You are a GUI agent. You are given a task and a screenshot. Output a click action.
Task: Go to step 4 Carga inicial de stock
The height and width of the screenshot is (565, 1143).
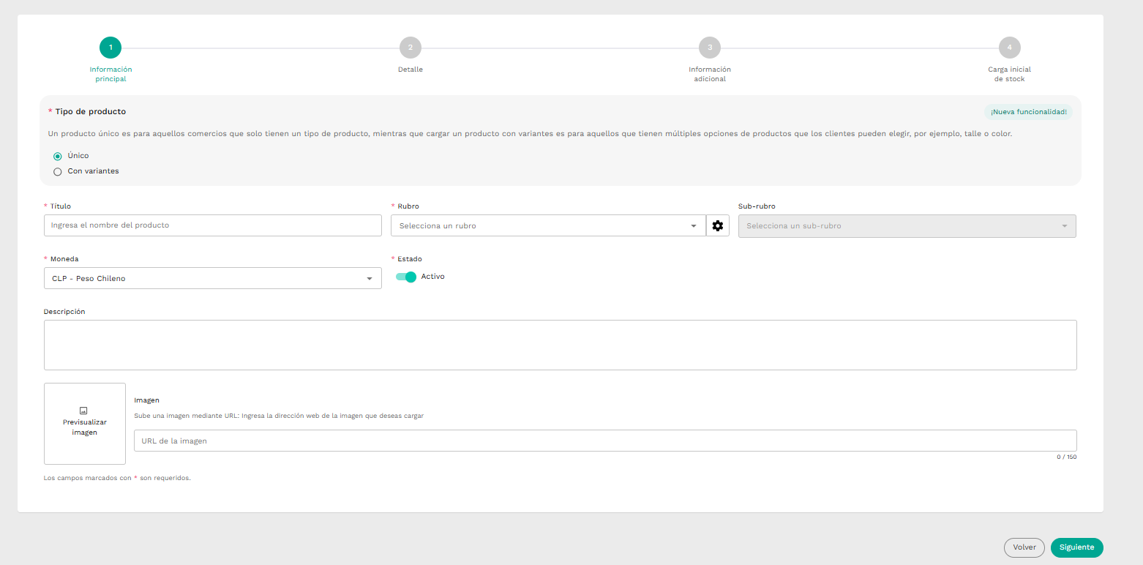(1010, 48)
